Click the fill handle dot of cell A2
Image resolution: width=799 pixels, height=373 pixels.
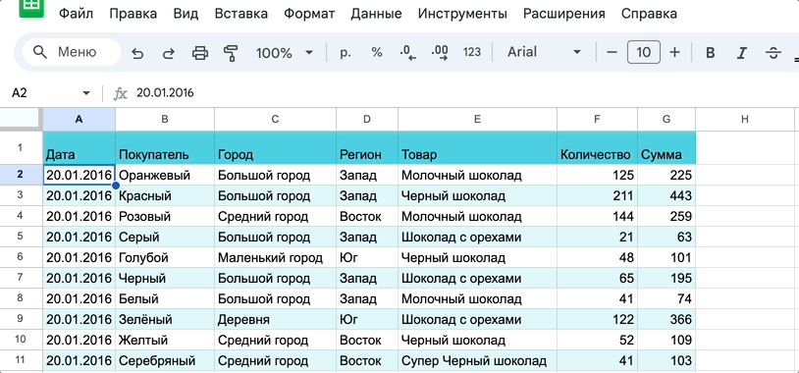coord(115,186)
